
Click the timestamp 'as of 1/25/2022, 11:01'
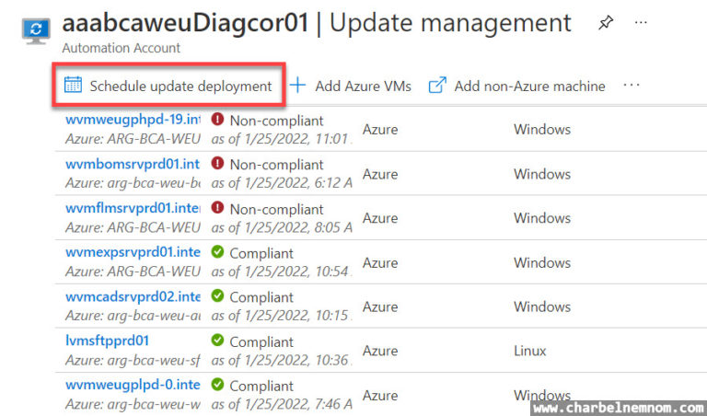(x=282, y=139)
